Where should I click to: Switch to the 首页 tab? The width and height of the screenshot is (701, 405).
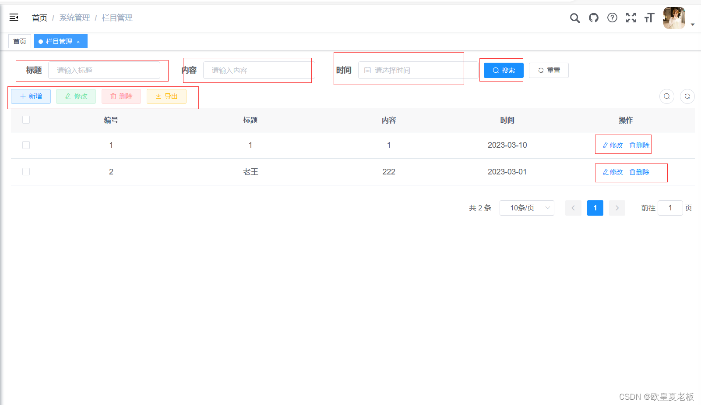[x=20, y=41]
